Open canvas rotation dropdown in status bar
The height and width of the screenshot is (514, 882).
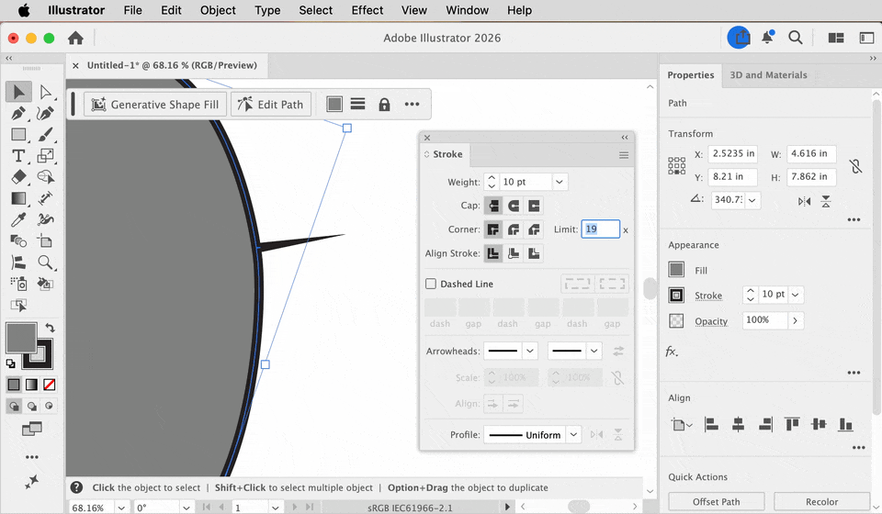point(187,508)
